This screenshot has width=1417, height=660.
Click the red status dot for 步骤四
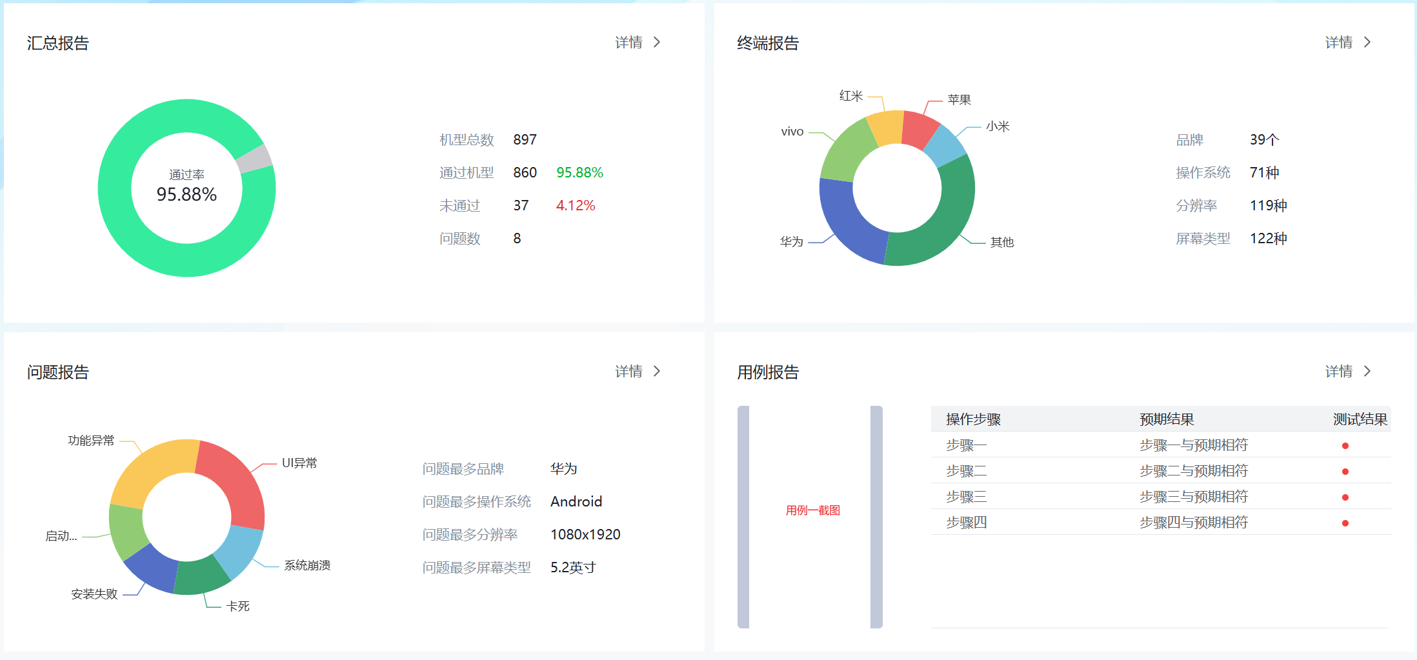coord(1345,523)
